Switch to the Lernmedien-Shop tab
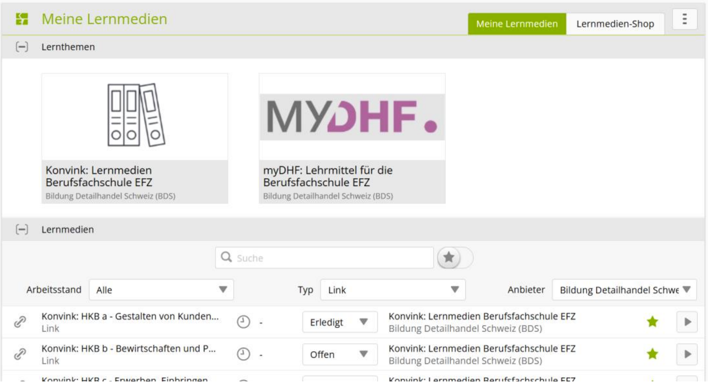 [615, 24]
